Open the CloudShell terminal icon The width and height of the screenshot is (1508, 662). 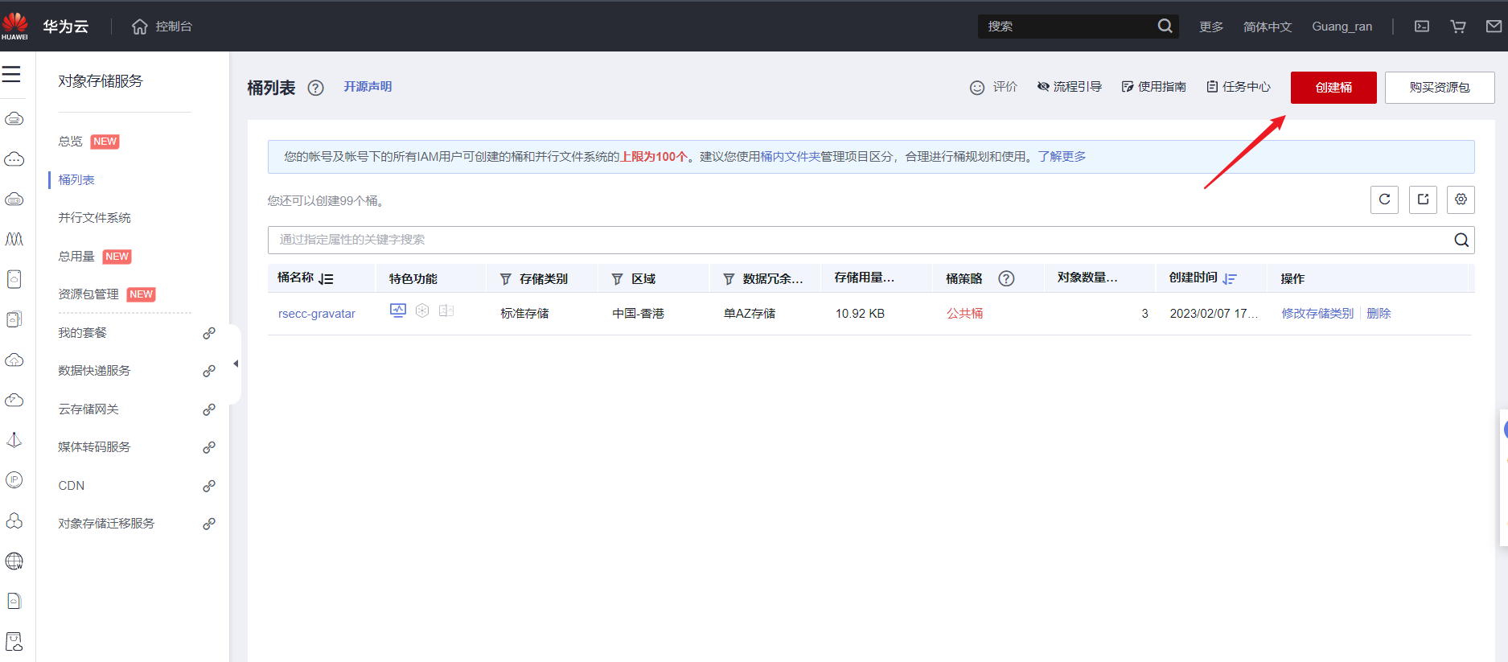tap(1422, 27)
